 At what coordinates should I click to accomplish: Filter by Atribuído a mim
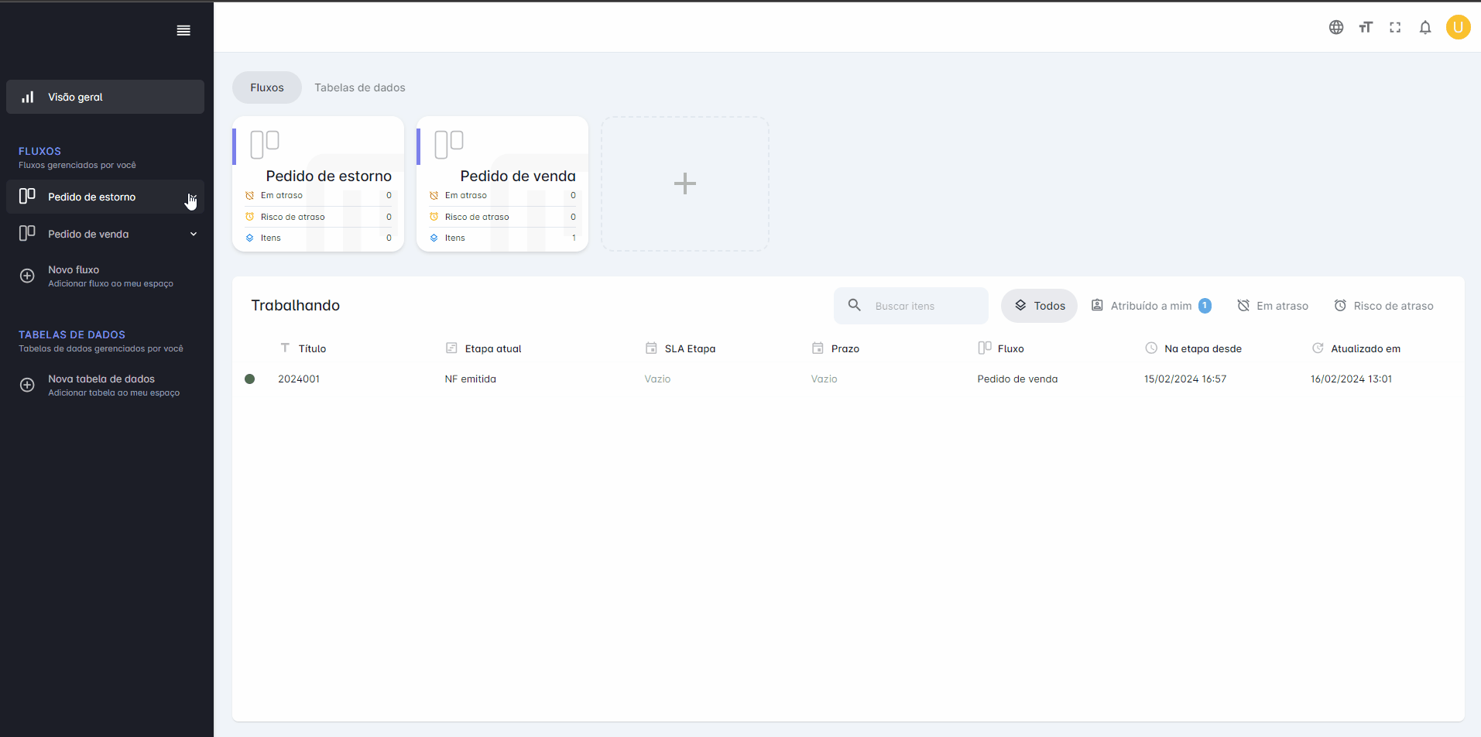tap(1151, 306)
